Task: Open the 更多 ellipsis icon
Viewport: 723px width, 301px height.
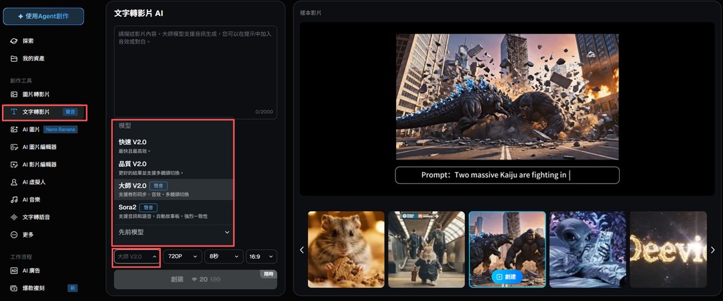Action: click(14, 235)
